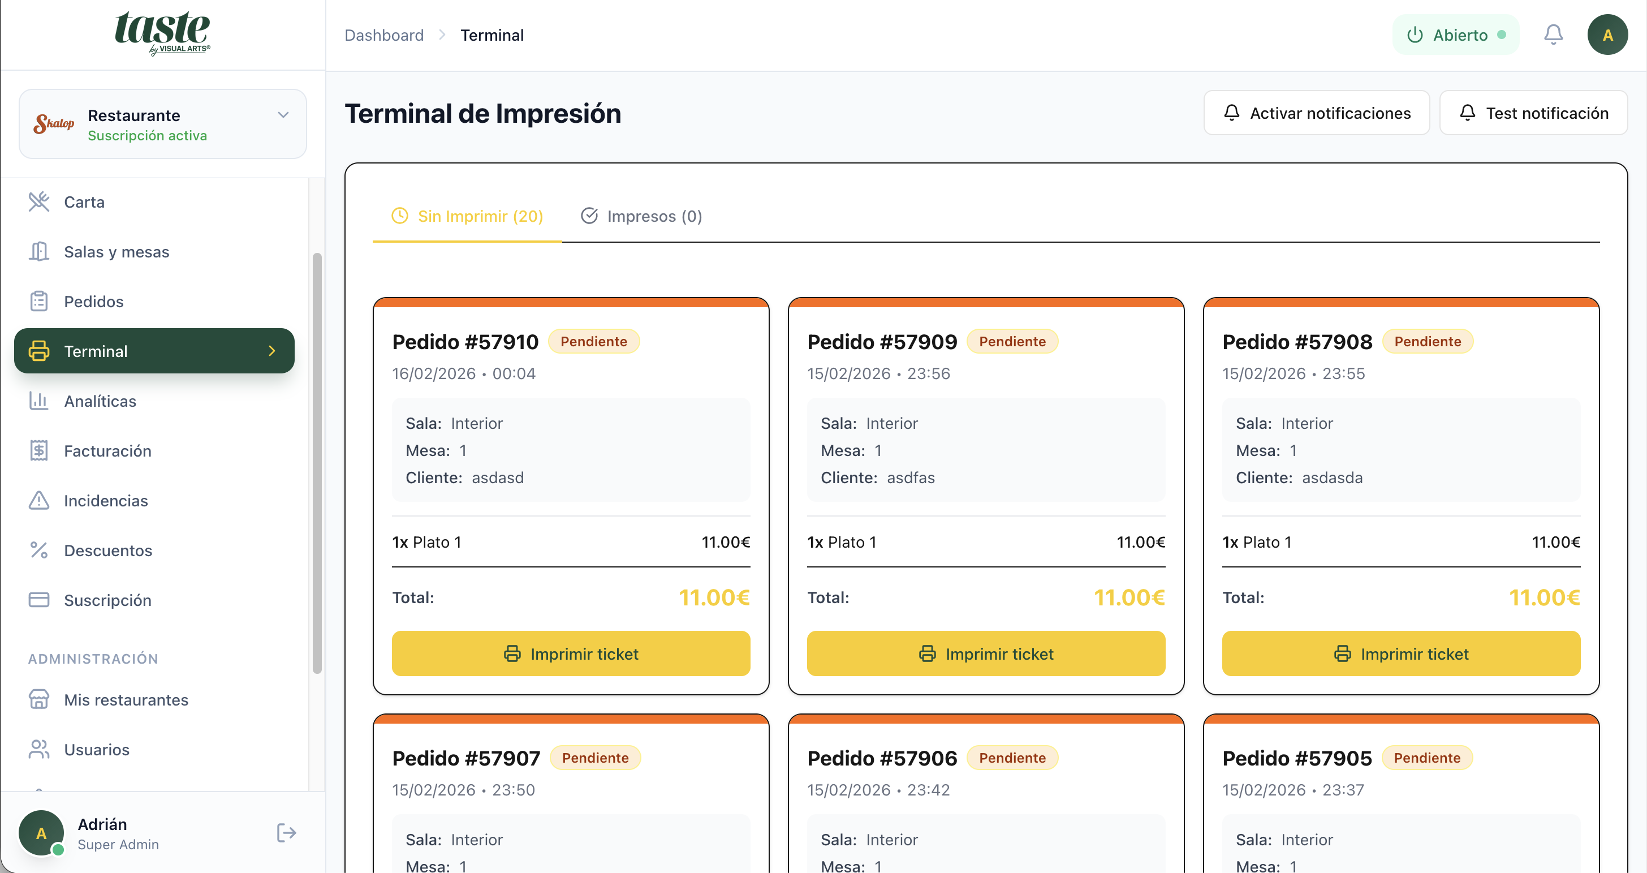1647x873 pixels.
Task: Switch to the Impresos (0) tab
Action: [641, 216]
